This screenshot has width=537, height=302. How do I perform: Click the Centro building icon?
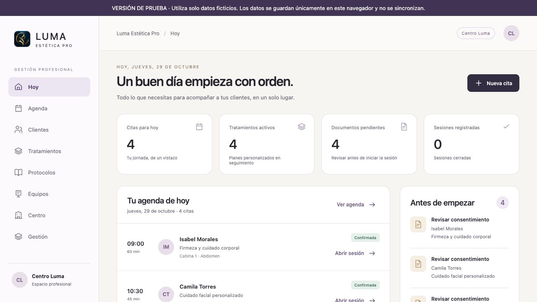(18, 215)
